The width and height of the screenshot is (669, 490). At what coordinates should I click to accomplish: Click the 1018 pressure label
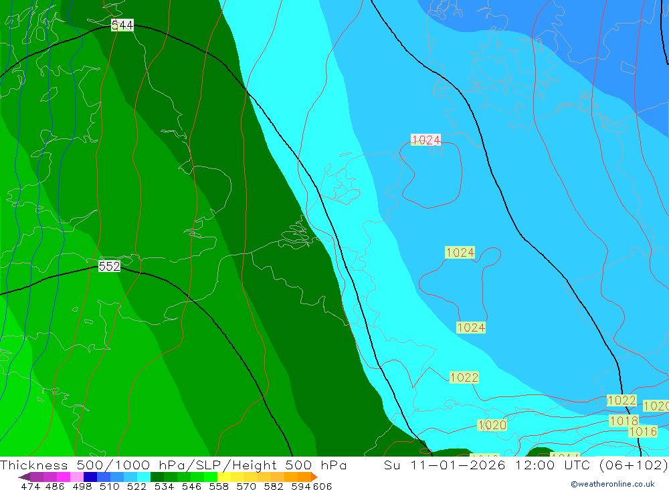(624, 421)
